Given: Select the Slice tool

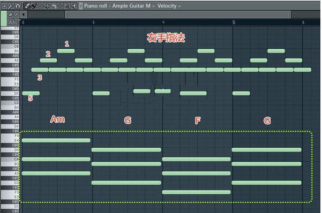Looking at the screenshot, I should [x=54, y=6].
